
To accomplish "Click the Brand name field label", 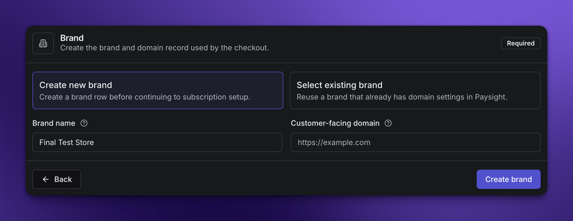I will (x=54, y=123).
